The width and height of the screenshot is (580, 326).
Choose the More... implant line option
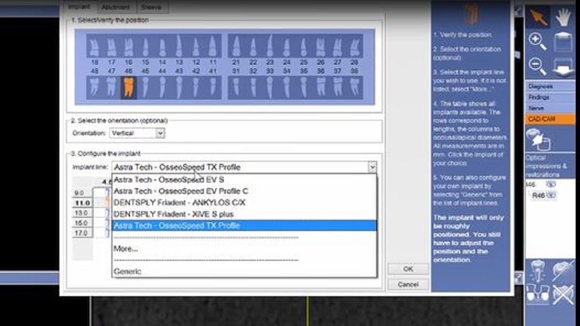(x=244, y=249)
